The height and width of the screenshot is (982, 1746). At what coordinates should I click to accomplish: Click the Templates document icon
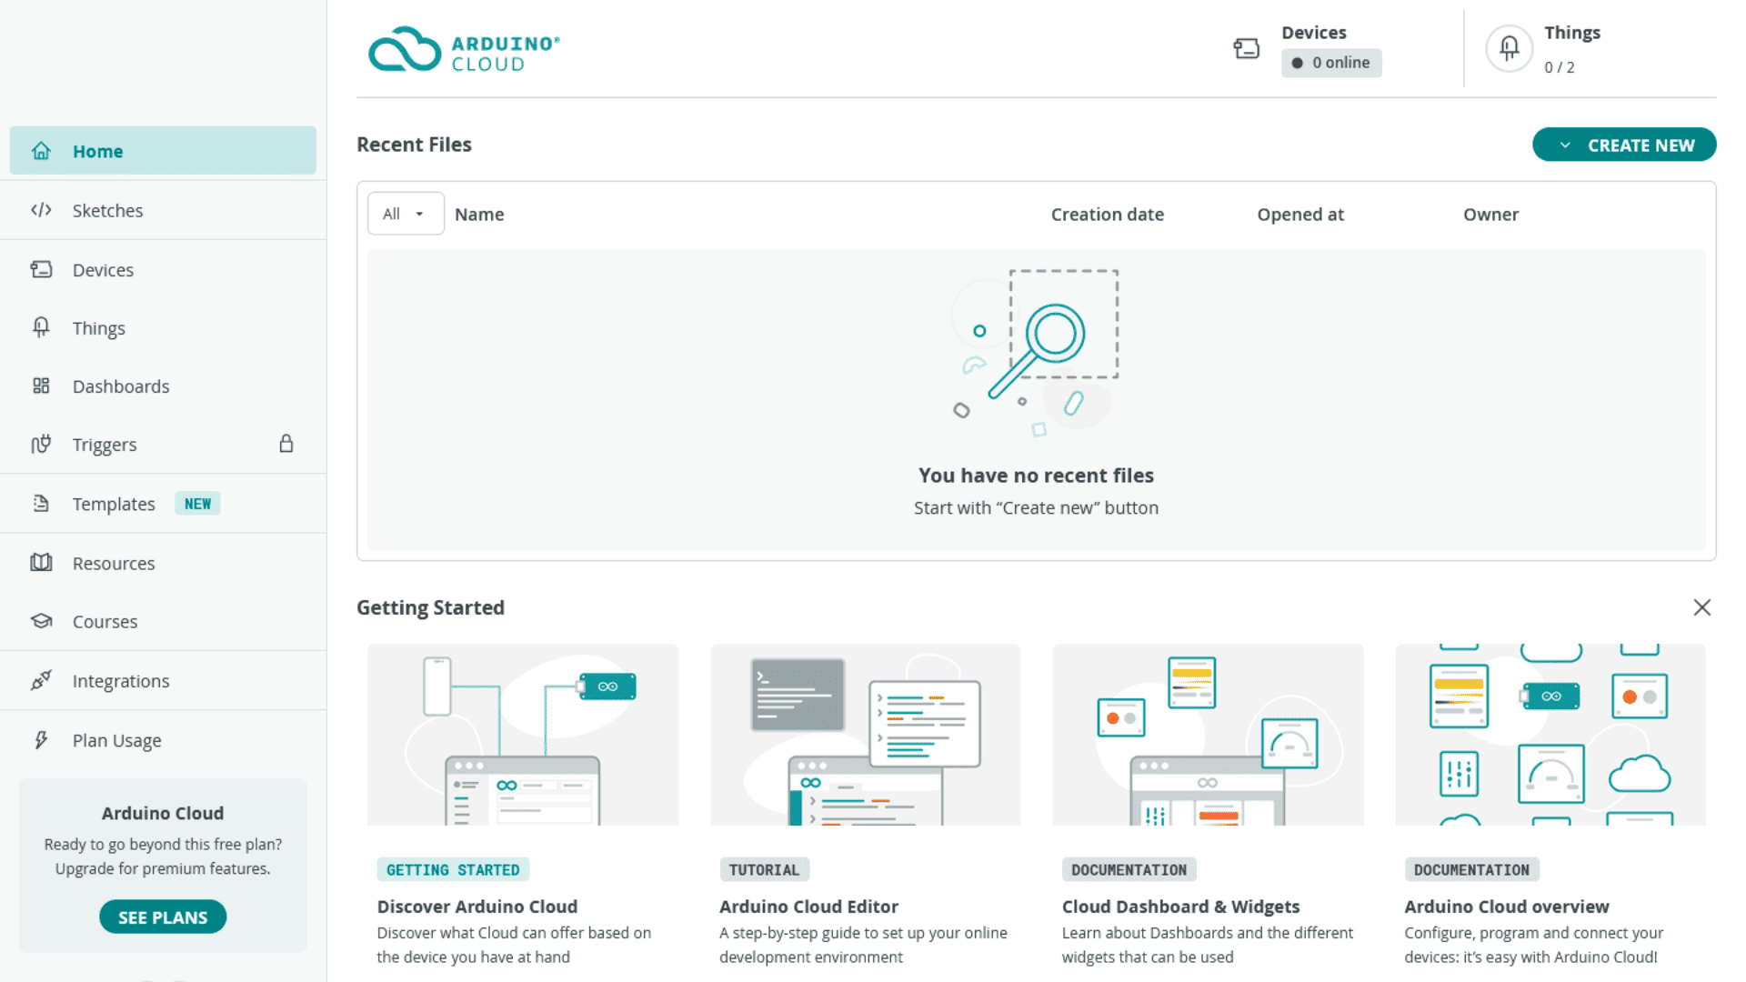click(x=41, y=503)
